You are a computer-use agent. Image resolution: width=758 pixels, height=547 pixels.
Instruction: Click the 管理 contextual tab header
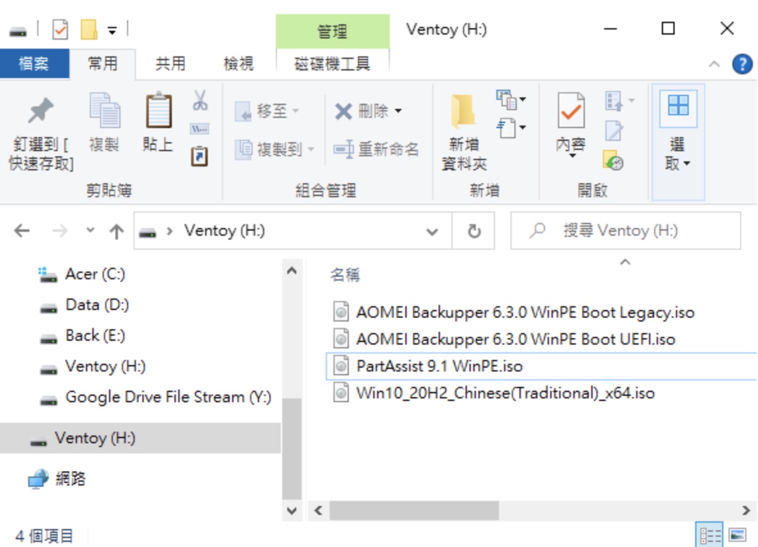[x=333, y=31]
